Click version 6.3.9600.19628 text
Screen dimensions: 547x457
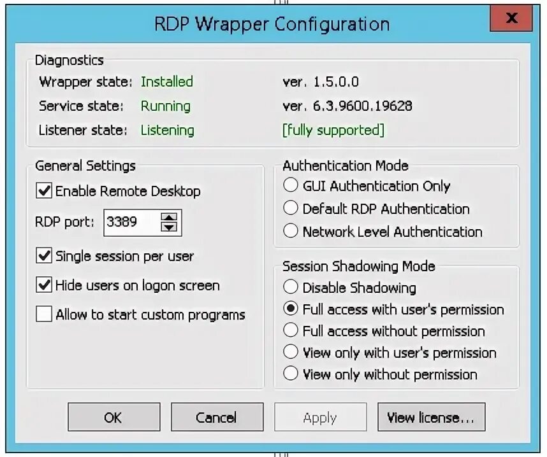pos(347,106)
